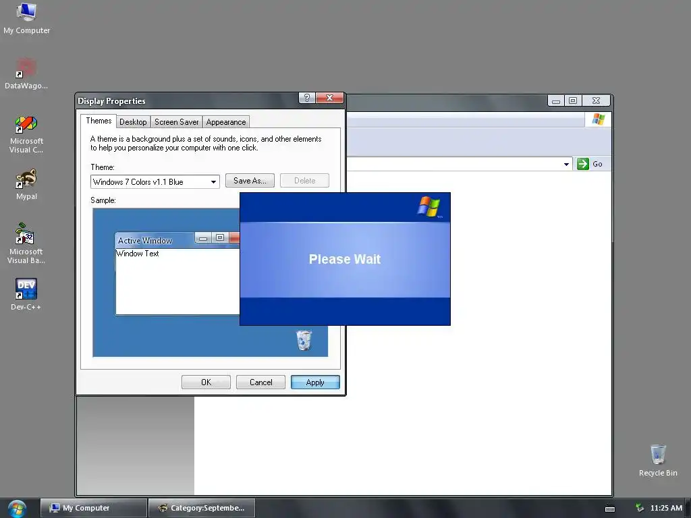Open the DataWago... desktop shortcut
The height and width of the screenshot is (518, 691).
[x=26, y=74]
